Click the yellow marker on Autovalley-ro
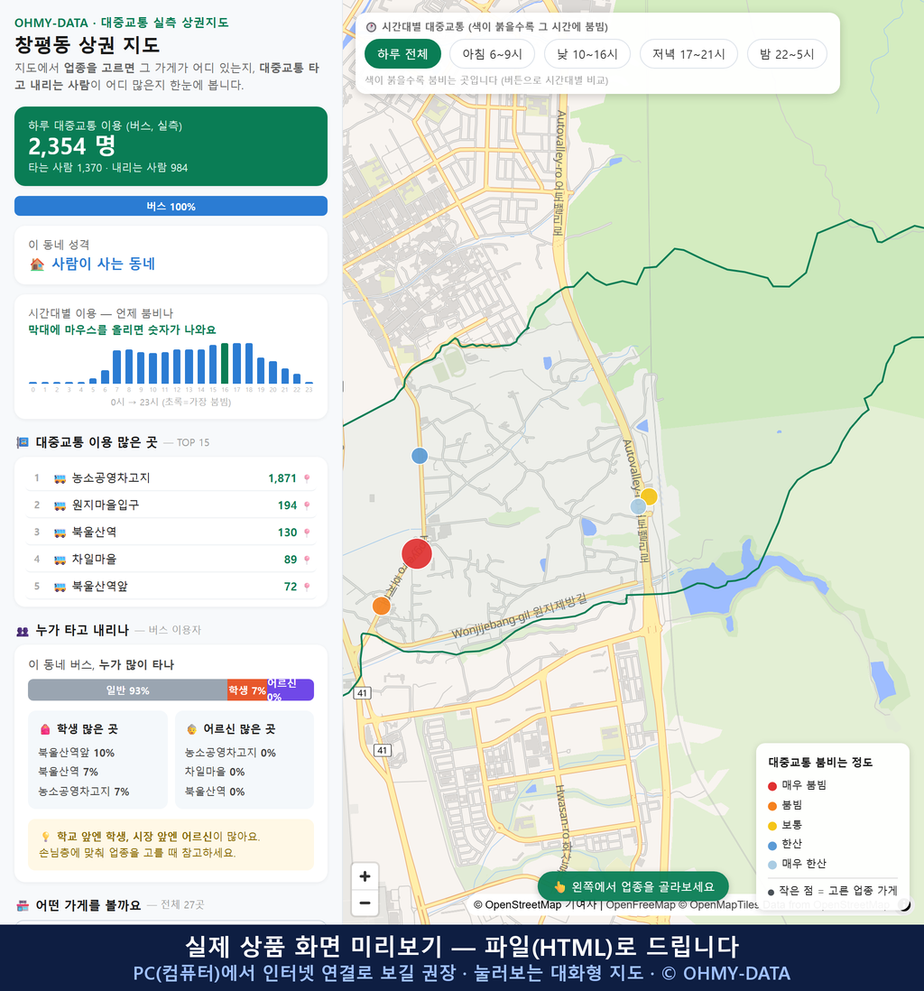Image resolution: width=924 pixels, height=991 pixels. 649,496
